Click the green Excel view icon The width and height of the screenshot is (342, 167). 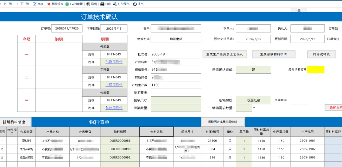(x=67, y=4)
